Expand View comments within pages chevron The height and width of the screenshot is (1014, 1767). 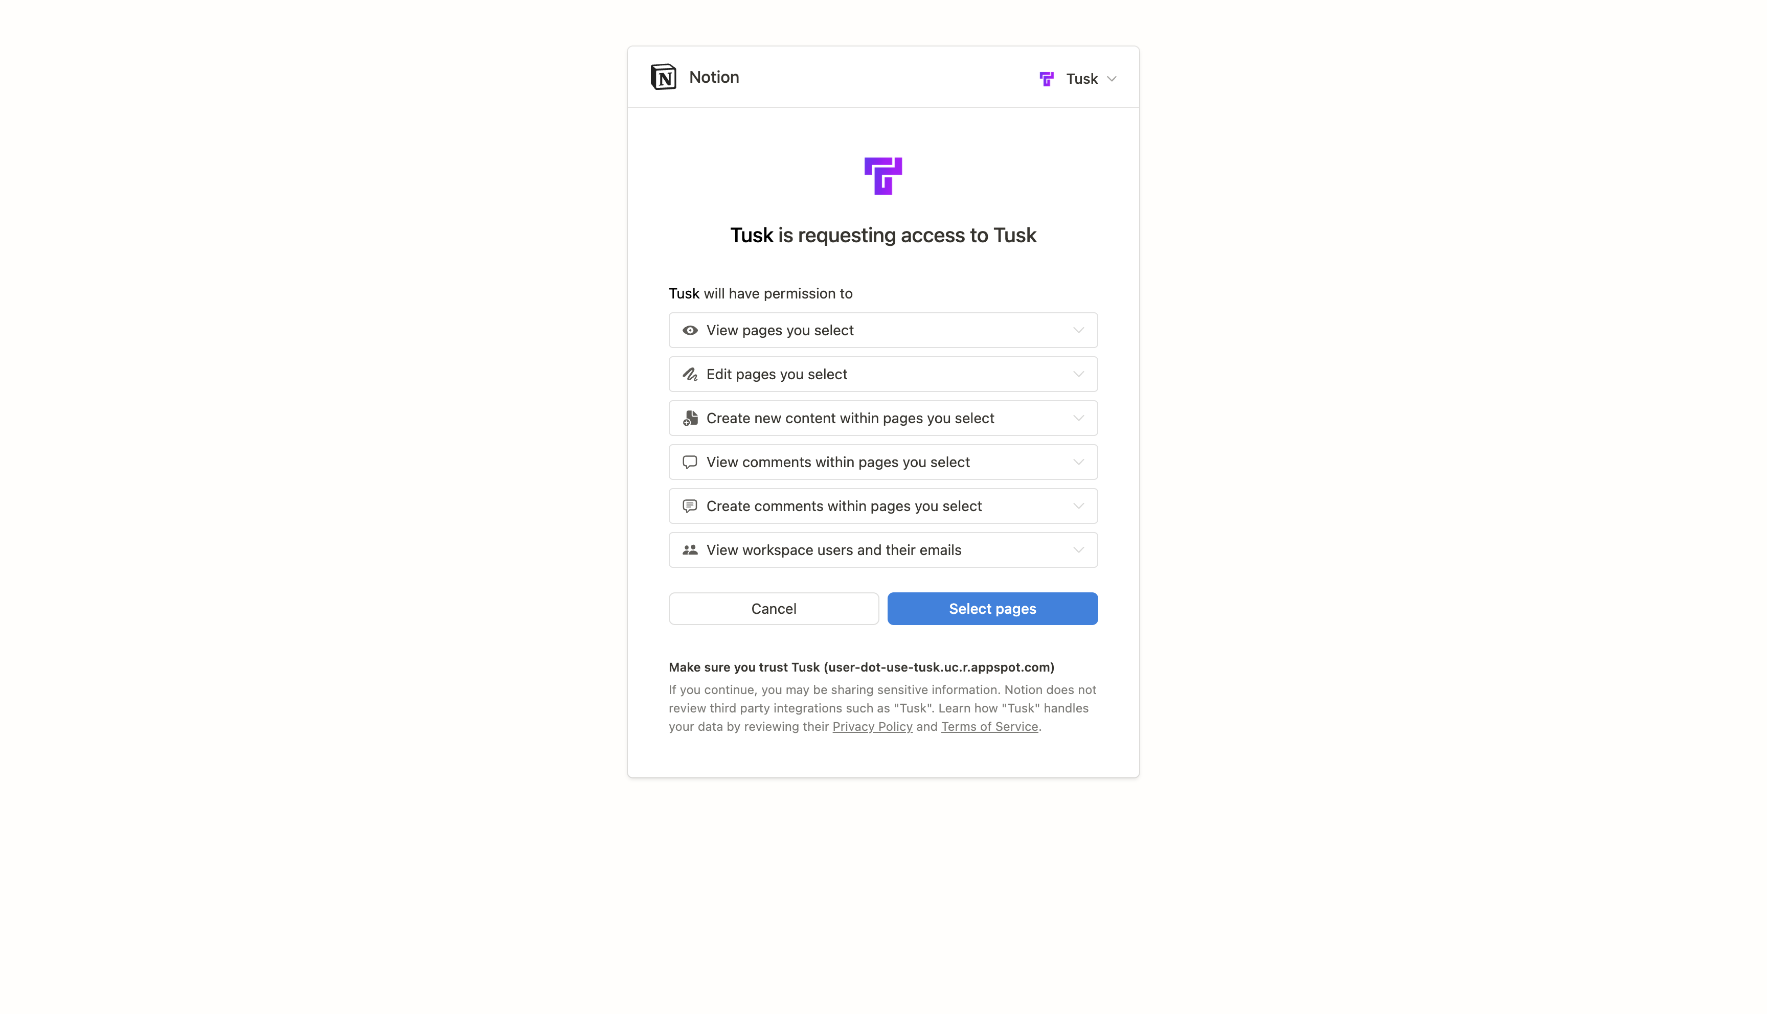click(1078, 462)
